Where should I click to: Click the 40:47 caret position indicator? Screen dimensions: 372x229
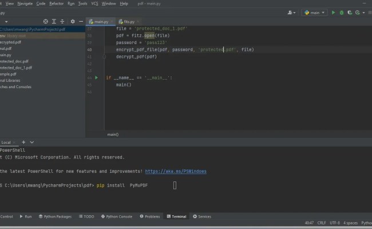click(309, 223)
